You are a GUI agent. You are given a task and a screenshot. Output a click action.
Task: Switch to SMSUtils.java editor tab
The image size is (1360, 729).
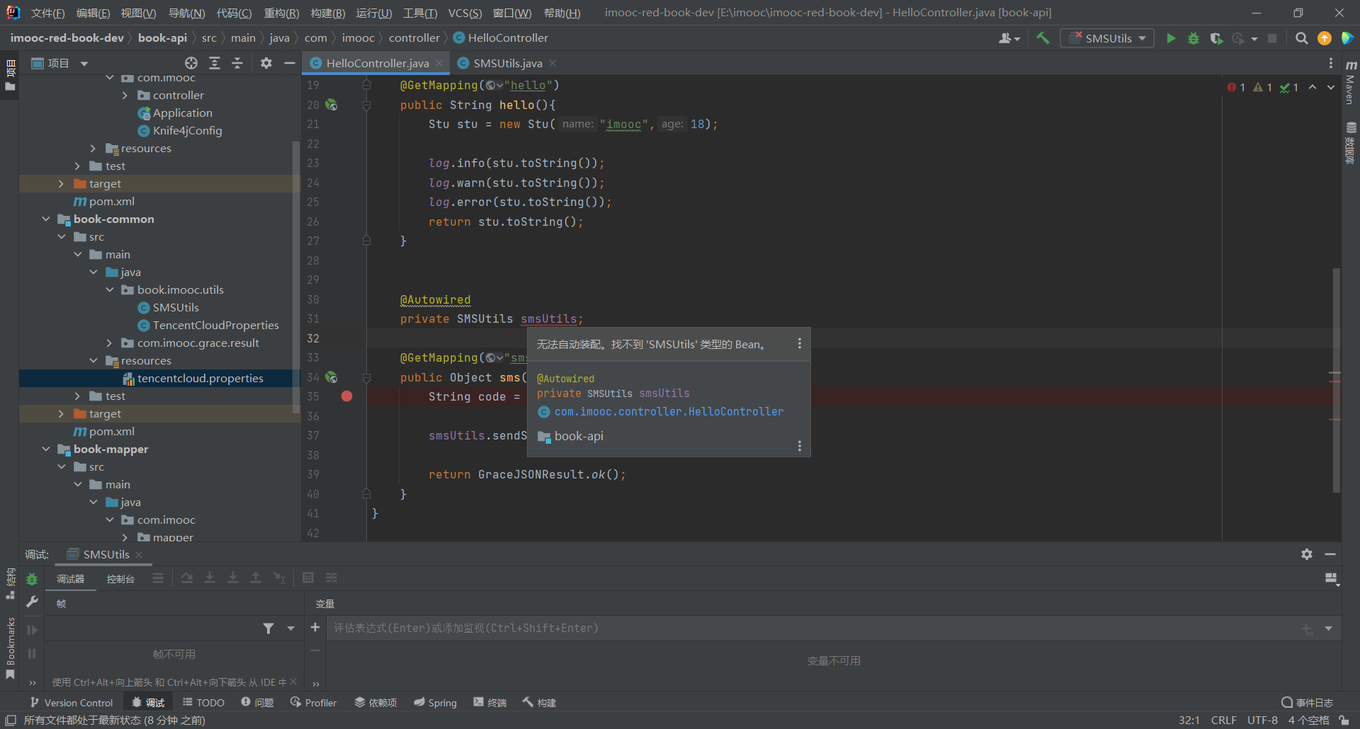point(507,63)
